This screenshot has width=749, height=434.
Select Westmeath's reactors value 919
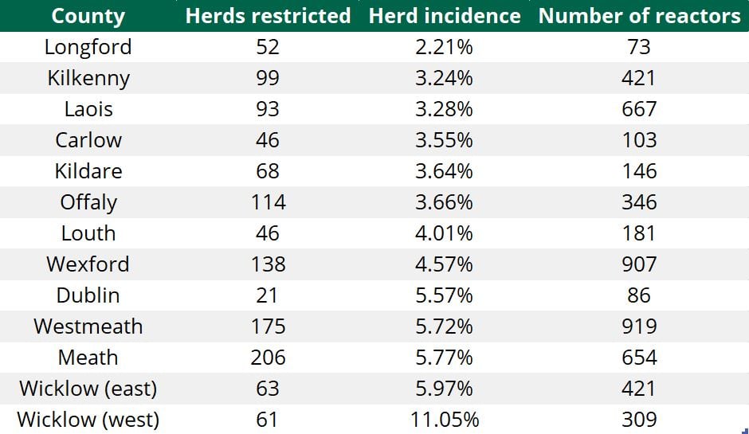[639, 326]
